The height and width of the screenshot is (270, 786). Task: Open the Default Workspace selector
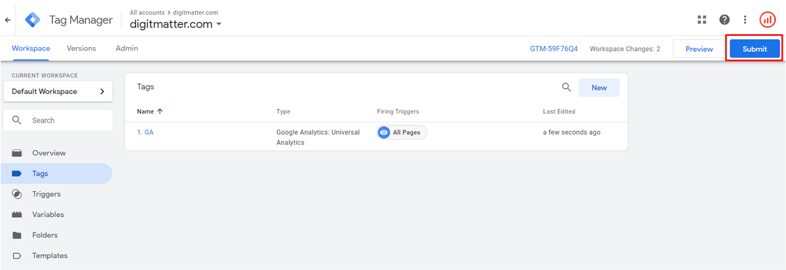pos(58,92)
